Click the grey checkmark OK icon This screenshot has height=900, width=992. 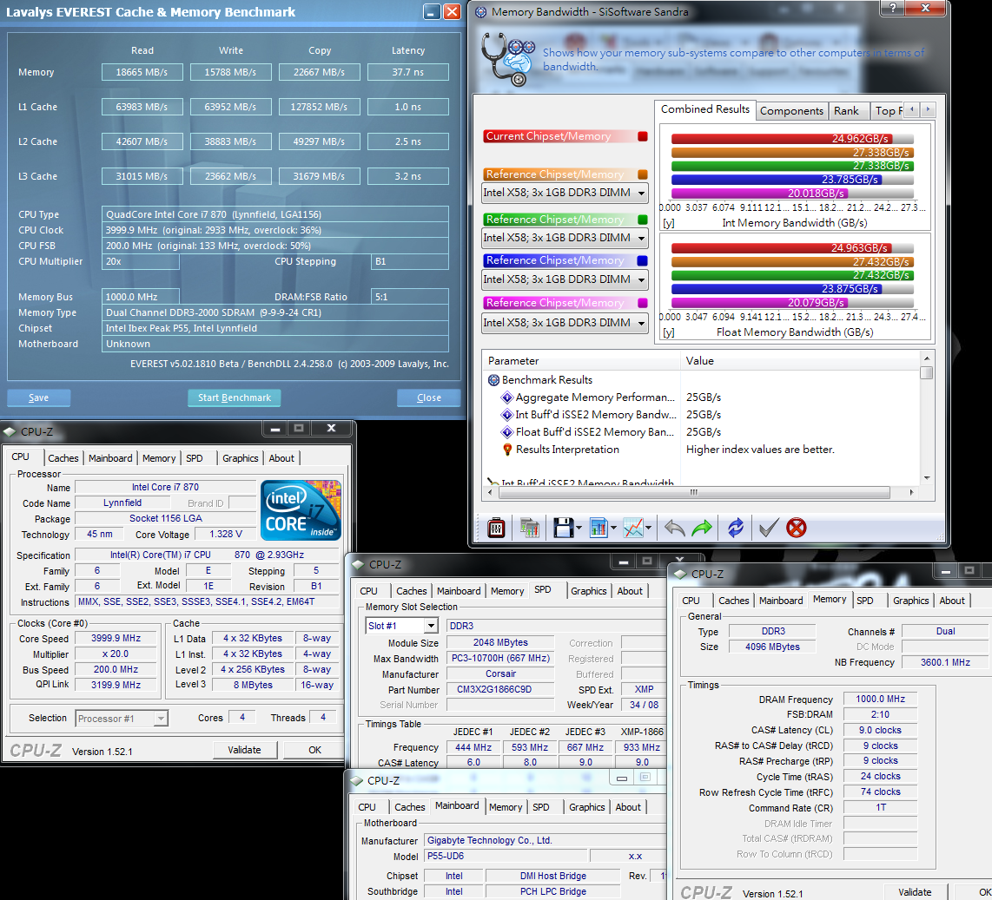pos(767,528)
